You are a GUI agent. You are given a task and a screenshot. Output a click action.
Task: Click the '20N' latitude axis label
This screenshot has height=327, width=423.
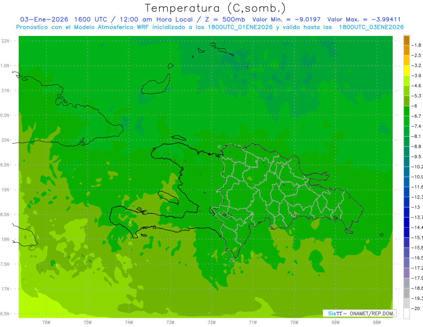point(6,140)
